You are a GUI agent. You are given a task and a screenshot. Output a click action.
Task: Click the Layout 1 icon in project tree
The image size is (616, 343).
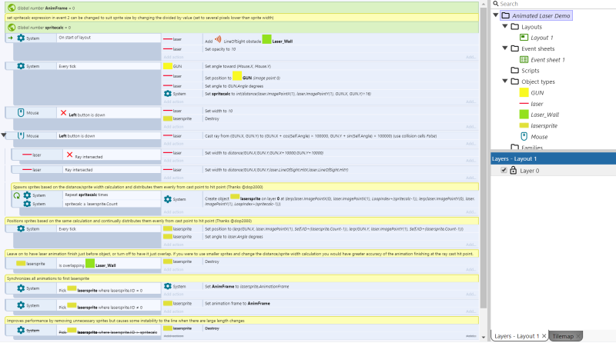point(524,37)
